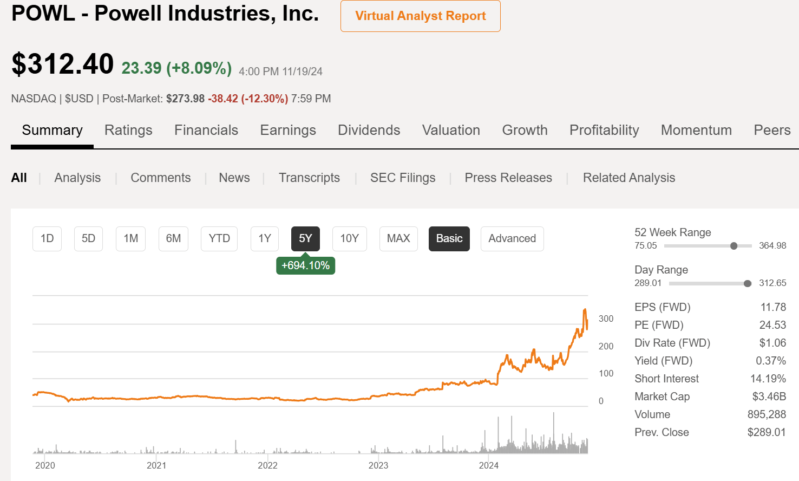Switch to Advanced chart mode

(512, 238)
